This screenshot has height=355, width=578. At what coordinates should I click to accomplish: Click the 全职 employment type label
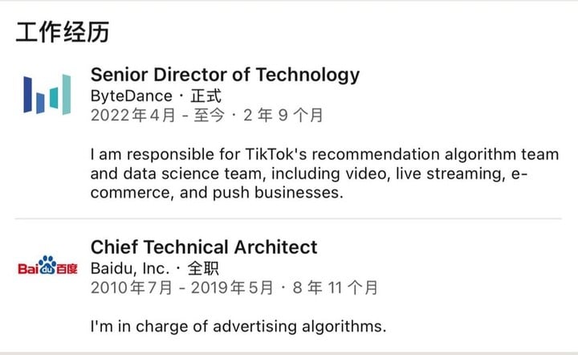coord(203,268)
